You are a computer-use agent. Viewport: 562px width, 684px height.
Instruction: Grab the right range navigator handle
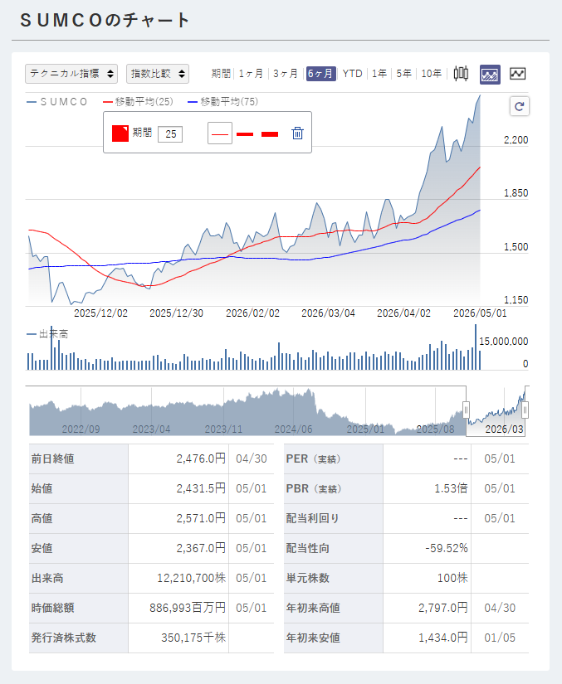tap(525, 410)
